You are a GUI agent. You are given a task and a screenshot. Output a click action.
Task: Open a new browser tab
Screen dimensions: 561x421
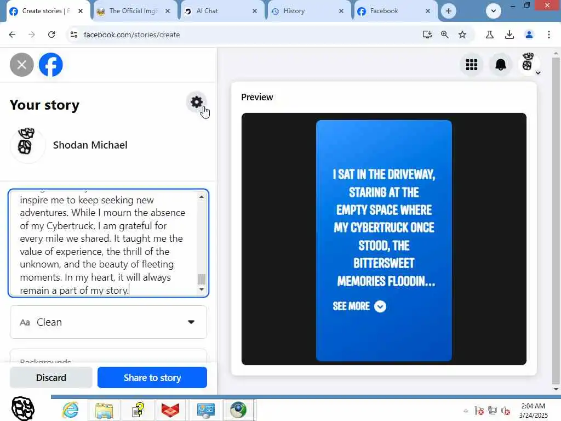pos(449,11)
